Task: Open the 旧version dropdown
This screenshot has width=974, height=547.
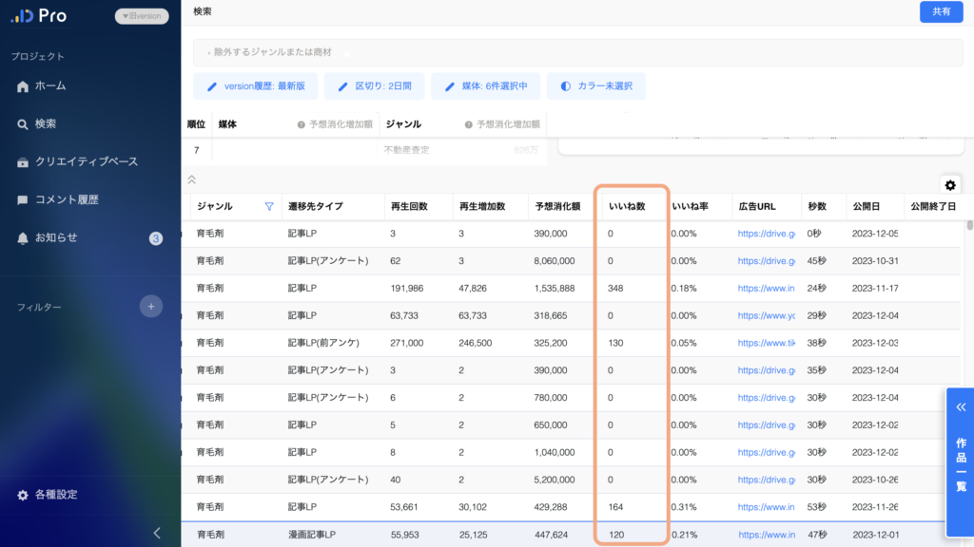Action: tap(142, 16)
